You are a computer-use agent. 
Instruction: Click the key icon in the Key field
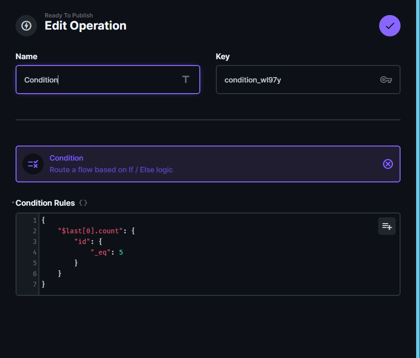point(386,80)
